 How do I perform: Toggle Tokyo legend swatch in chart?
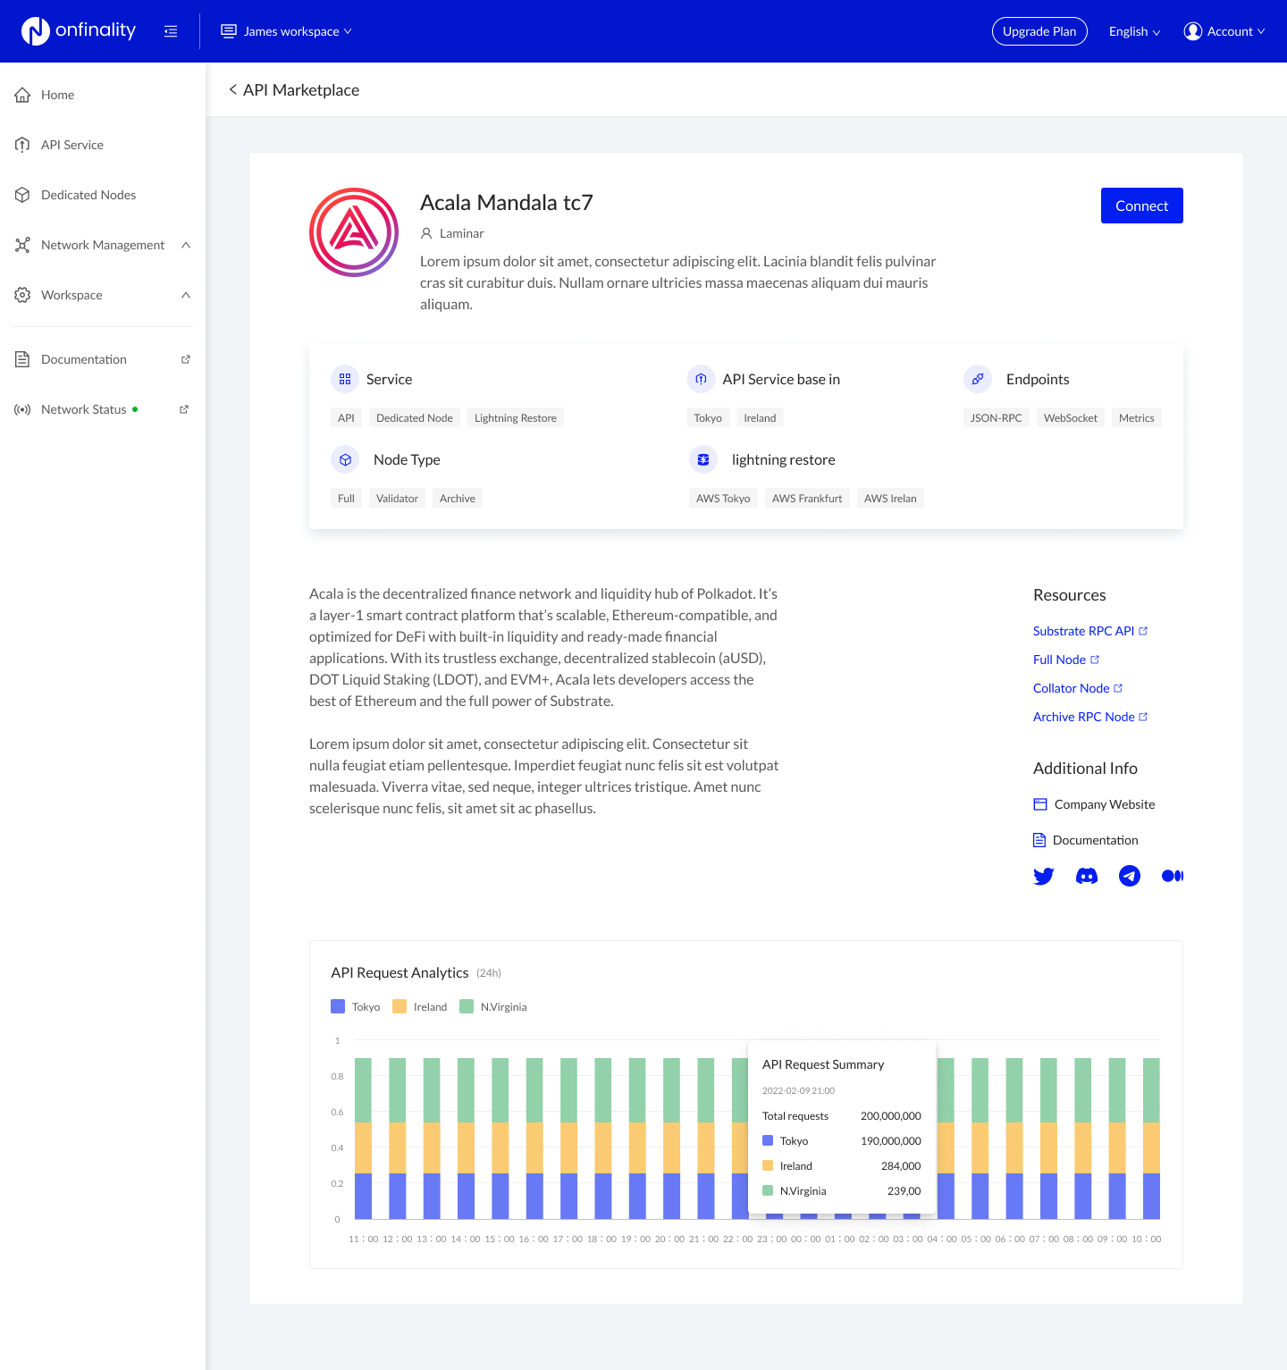coord(338,1006)
